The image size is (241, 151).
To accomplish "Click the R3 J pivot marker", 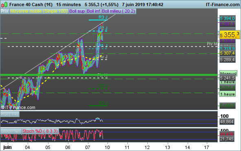I will tap(103, 17).
